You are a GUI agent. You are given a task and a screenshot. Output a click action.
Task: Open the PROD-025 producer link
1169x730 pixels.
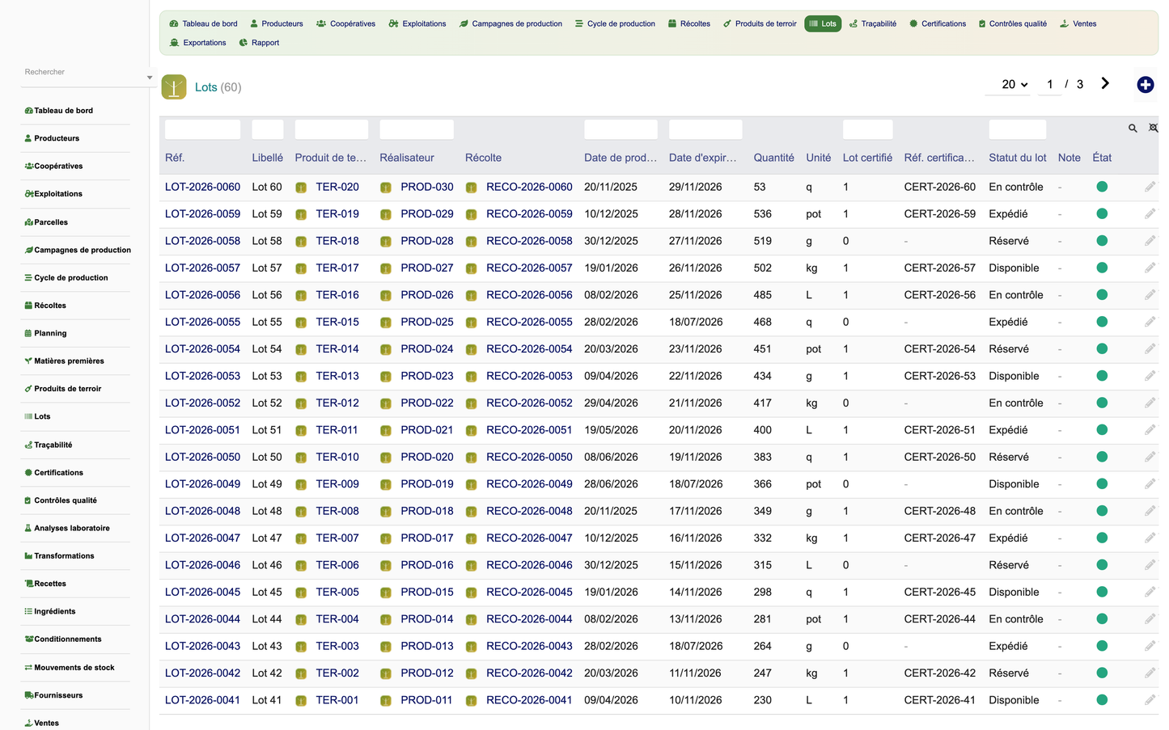(426, 322)
